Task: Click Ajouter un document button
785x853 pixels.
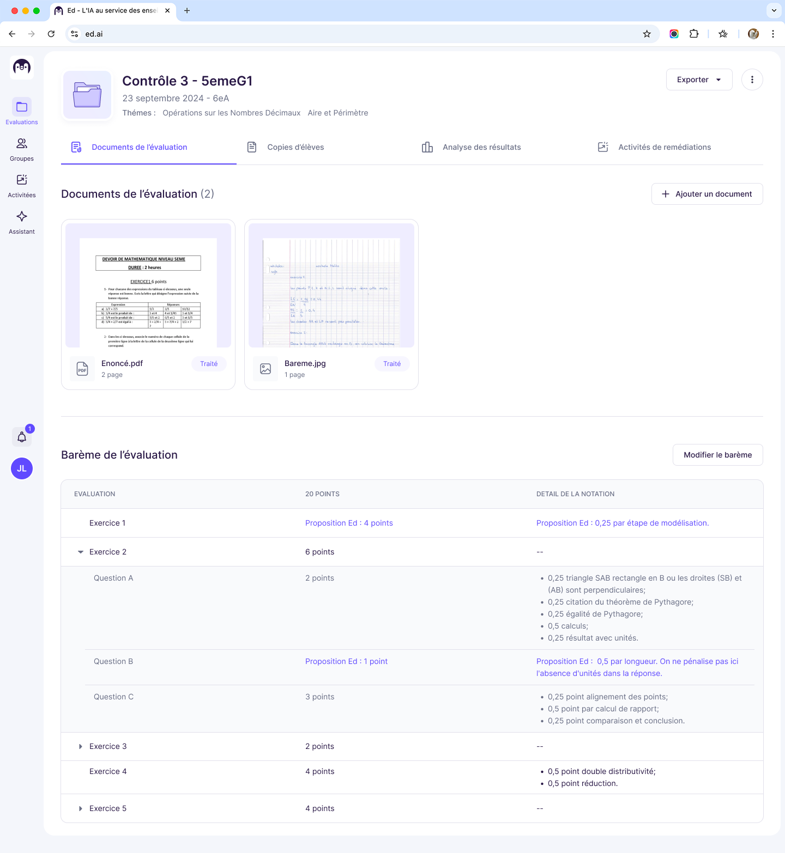Action: pyautogui.click(x=706, y=194)
